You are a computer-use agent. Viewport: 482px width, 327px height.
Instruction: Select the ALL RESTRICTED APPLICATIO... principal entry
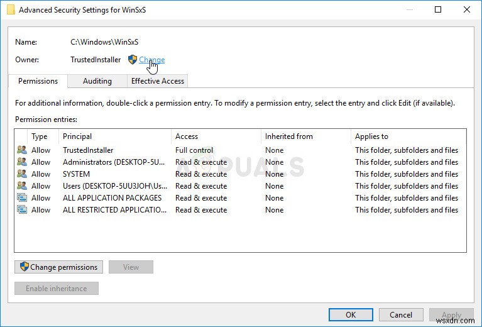114,210
